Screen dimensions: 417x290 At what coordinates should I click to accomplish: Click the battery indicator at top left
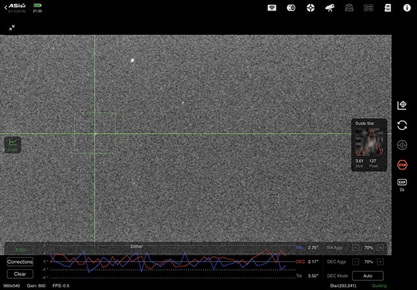coord(38,5)
